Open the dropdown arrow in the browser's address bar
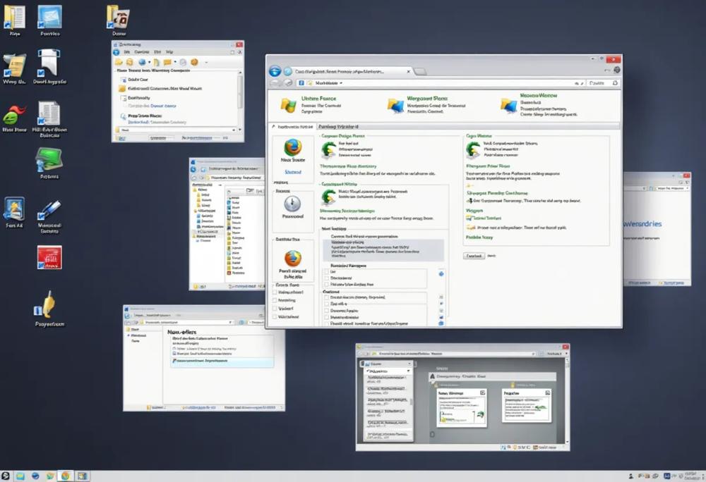706x482 pixels. 341,83
